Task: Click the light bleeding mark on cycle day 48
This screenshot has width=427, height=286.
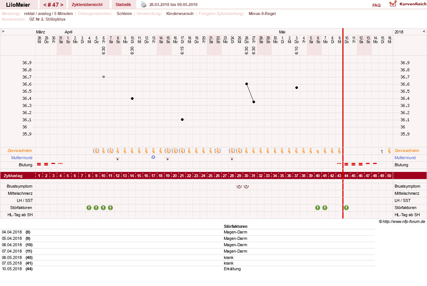Action: pyautogui.click(x=375, y=164)
